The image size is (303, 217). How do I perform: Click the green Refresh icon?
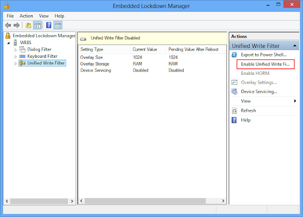pos(234,110)
